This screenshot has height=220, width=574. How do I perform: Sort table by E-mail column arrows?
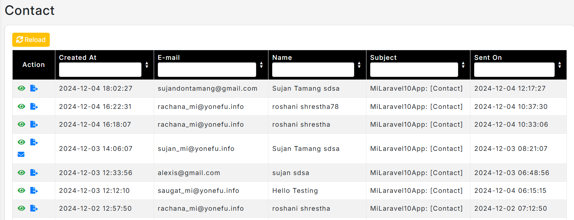click(261, 65)
